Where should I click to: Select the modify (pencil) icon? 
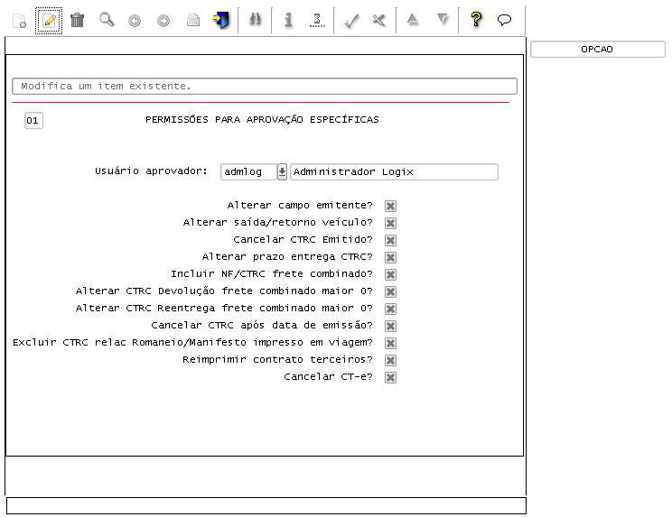(x=49, y=21)
